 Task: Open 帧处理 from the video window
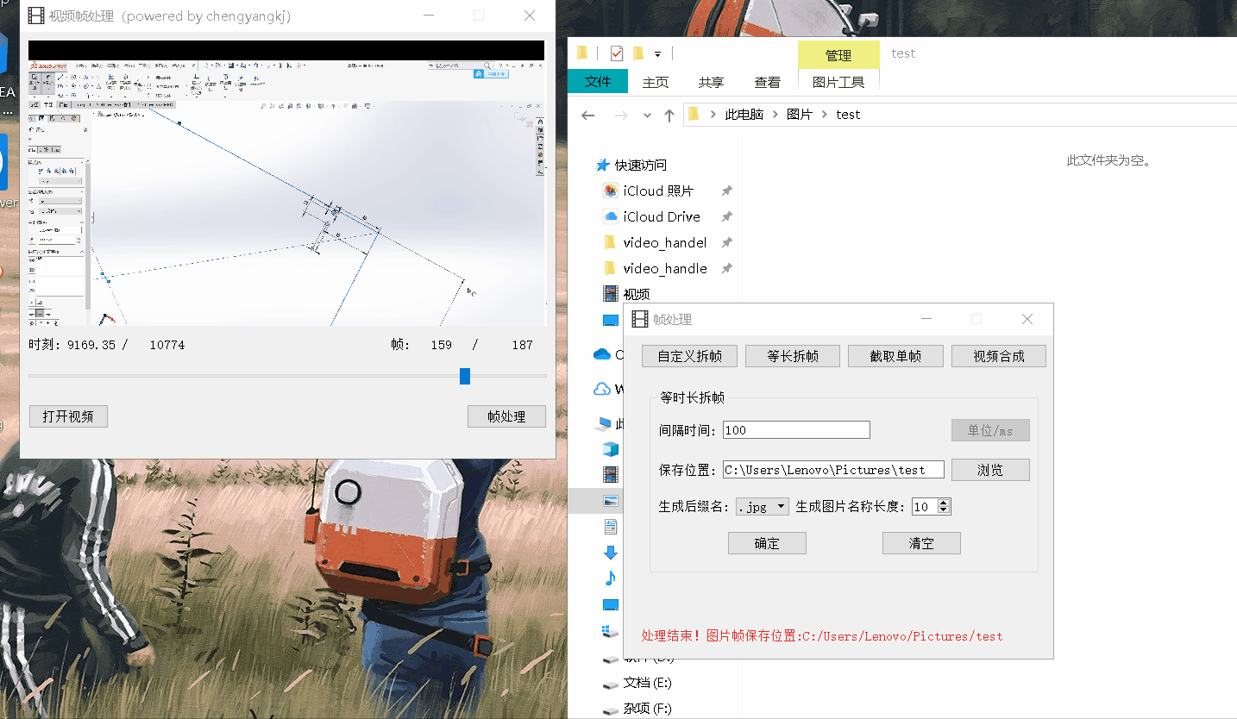506,416
